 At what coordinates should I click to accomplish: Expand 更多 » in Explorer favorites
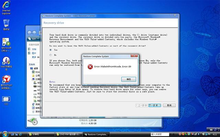pyautogui.click(x=36, y=57)
